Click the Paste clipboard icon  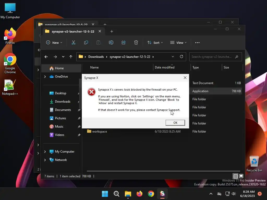coord(98,42)
